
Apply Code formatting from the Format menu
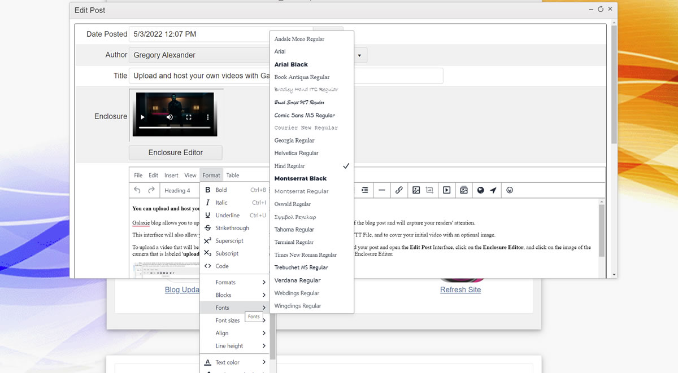coord(234,266)
